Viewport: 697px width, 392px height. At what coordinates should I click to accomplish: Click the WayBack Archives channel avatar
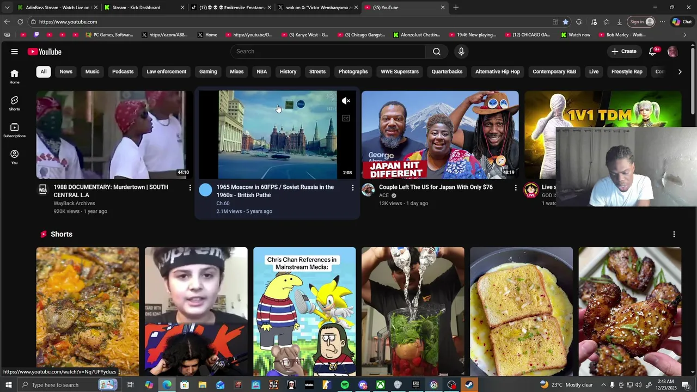(x=42, y=189)
